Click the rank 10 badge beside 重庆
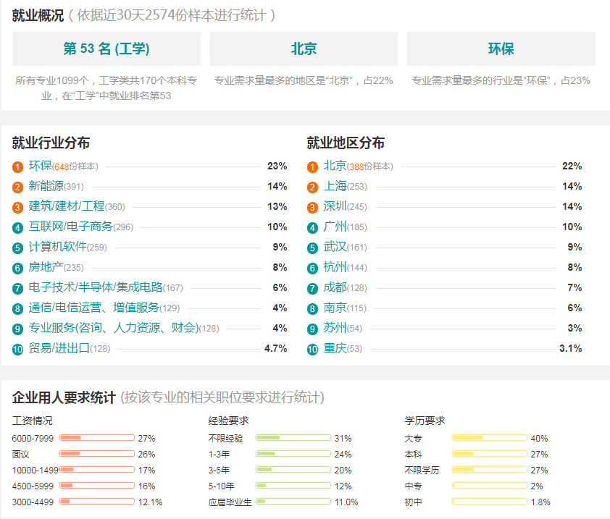 click(312, 350)
